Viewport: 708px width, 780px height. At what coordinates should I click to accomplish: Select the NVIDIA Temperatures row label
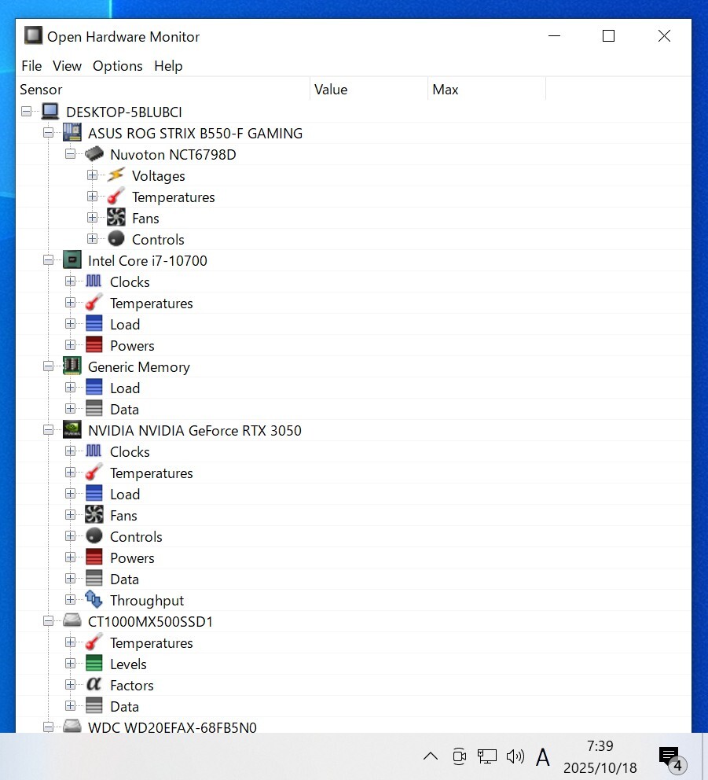152,473
